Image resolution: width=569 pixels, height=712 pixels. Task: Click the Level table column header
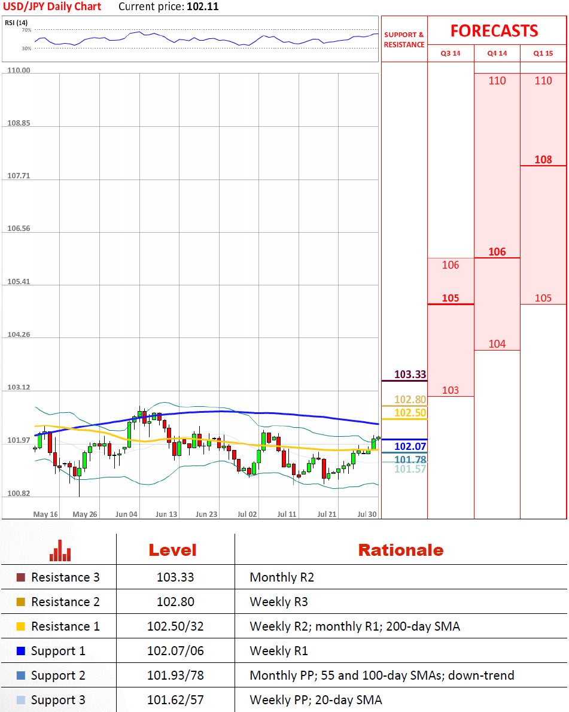[173, 550]
